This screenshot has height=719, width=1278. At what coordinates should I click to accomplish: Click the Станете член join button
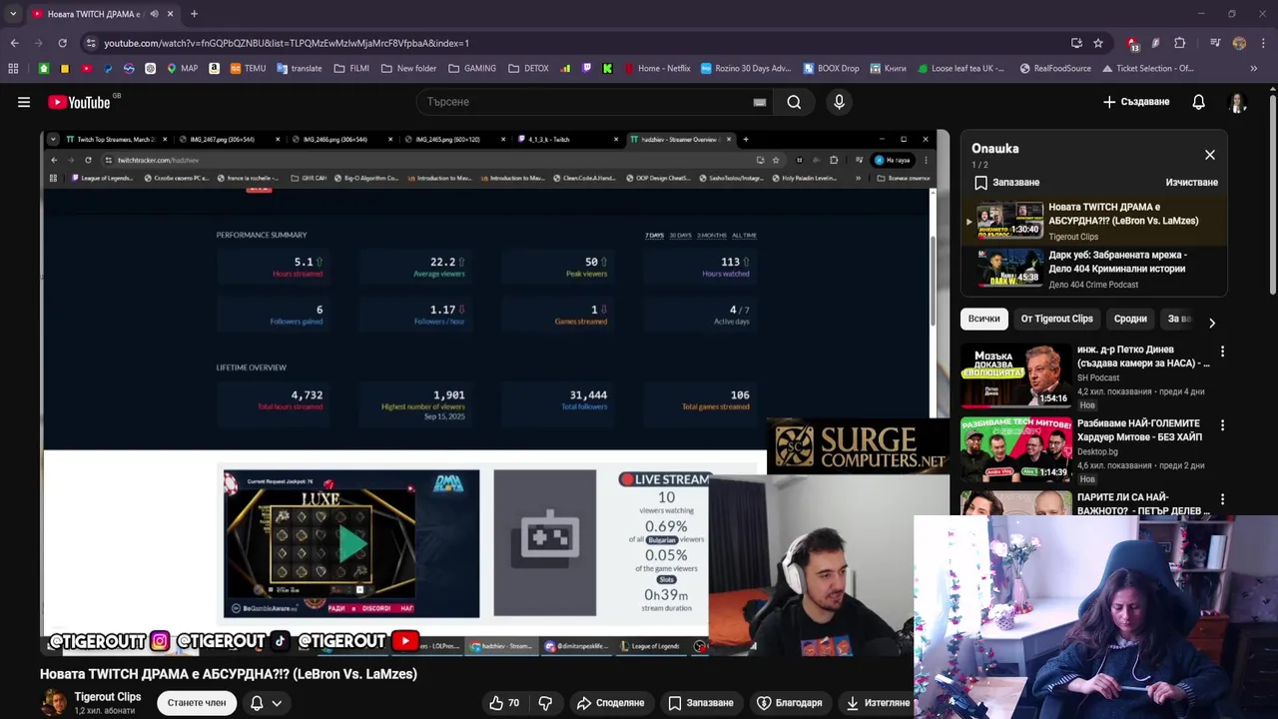click(x=197, y=703)
